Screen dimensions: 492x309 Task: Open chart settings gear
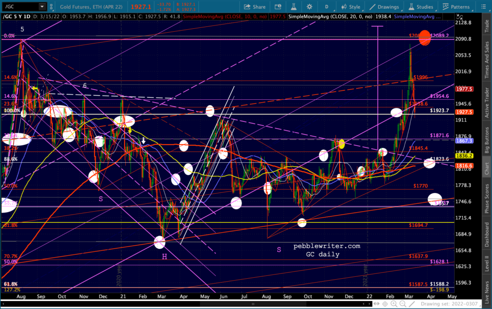(x=309, y=7)
